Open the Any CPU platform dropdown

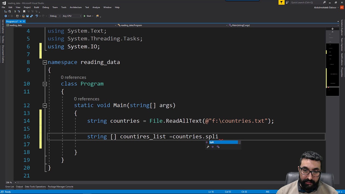tap(72, 16)
